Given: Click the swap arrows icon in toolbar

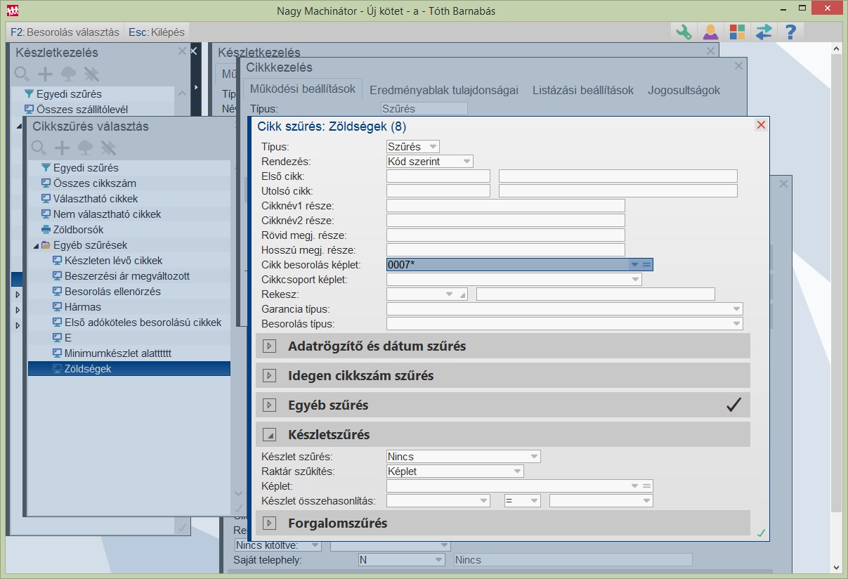Looking at the screenshot, I should tap(764, 32).
